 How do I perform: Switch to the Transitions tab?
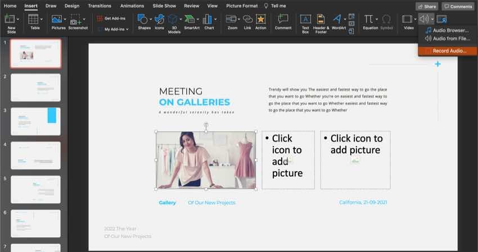(x=99, y=6)
